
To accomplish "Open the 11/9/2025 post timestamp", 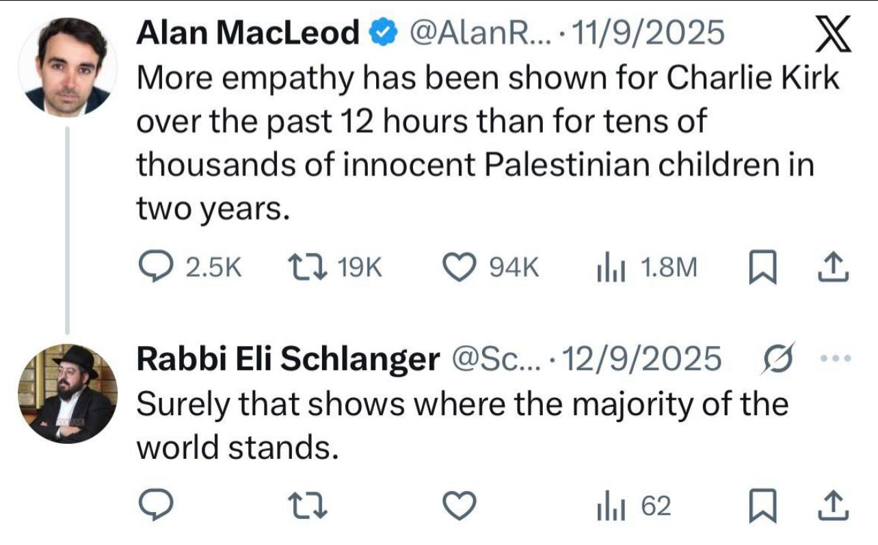I will (647, 32).
